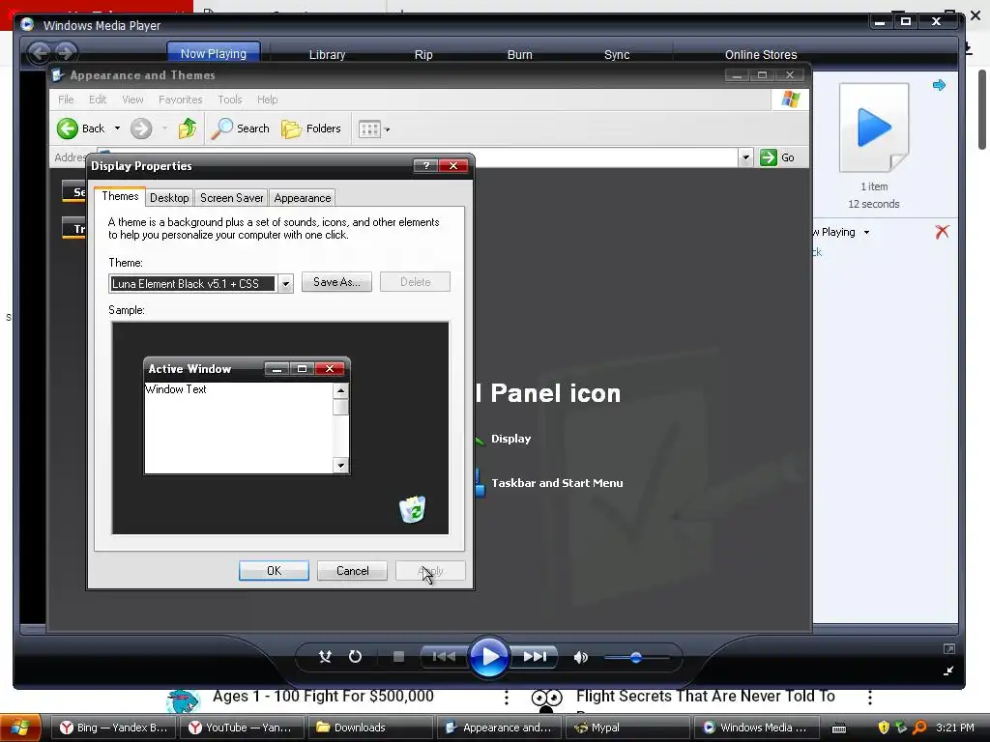Click OK in Display Properties
Image resolution: width=990 pixels, height=742 pixels.
click(x=274, y=571)
